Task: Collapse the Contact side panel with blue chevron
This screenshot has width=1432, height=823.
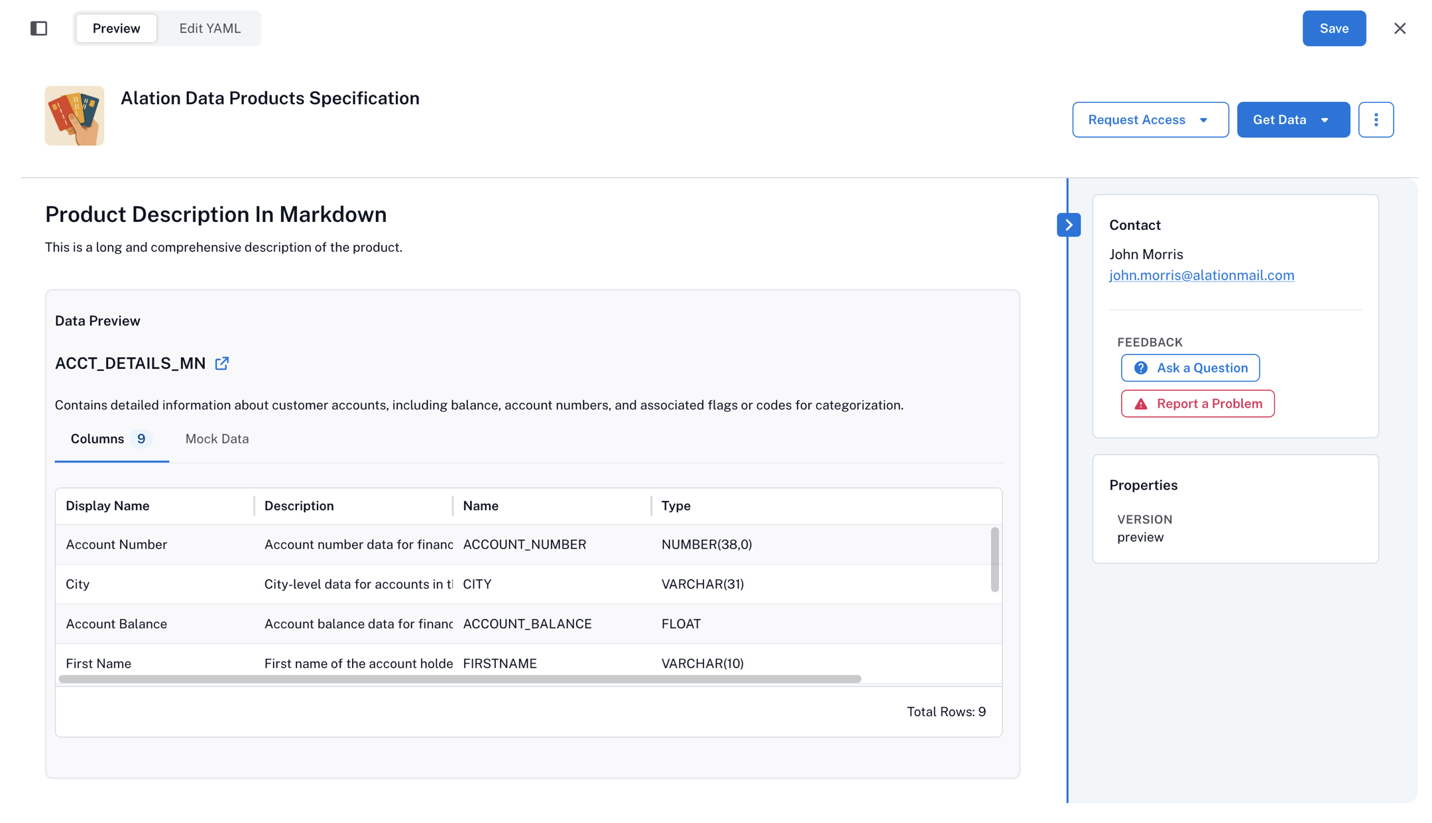Action: [x=1068, y=225]
